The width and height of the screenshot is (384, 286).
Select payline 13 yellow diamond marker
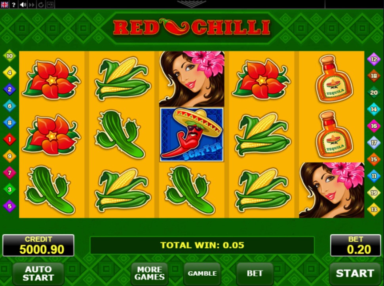pos(374,210)
